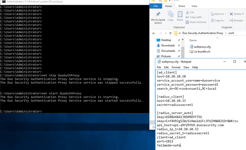Maximize the Notepad window
246x150 pixels.
point(235,62)
